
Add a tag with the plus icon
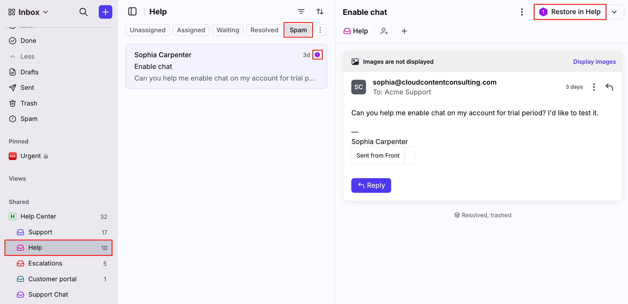point(404,31)
